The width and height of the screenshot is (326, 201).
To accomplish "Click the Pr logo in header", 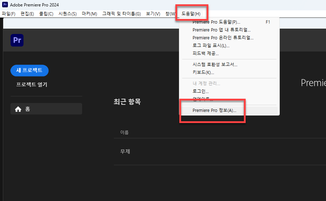I will click(x=17, y=40).
